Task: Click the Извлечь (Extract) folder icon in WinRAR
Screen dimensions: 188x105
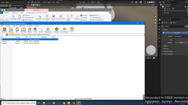Action: (x=11, y=29)
